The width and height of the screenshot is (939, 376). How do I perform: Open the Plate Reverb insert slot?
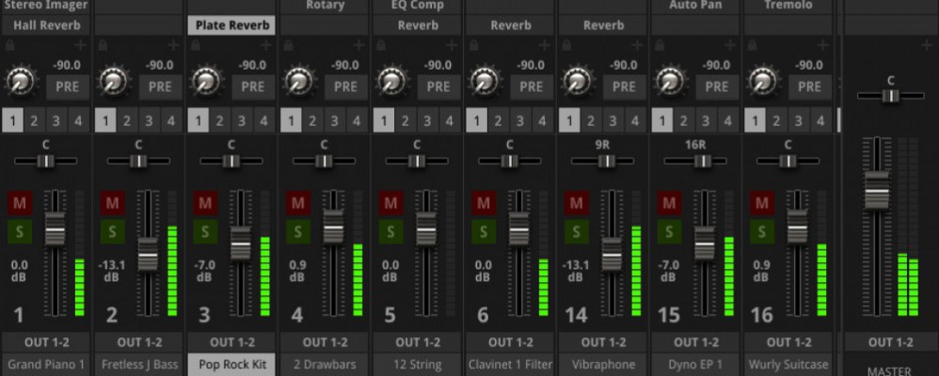[231, 25]
